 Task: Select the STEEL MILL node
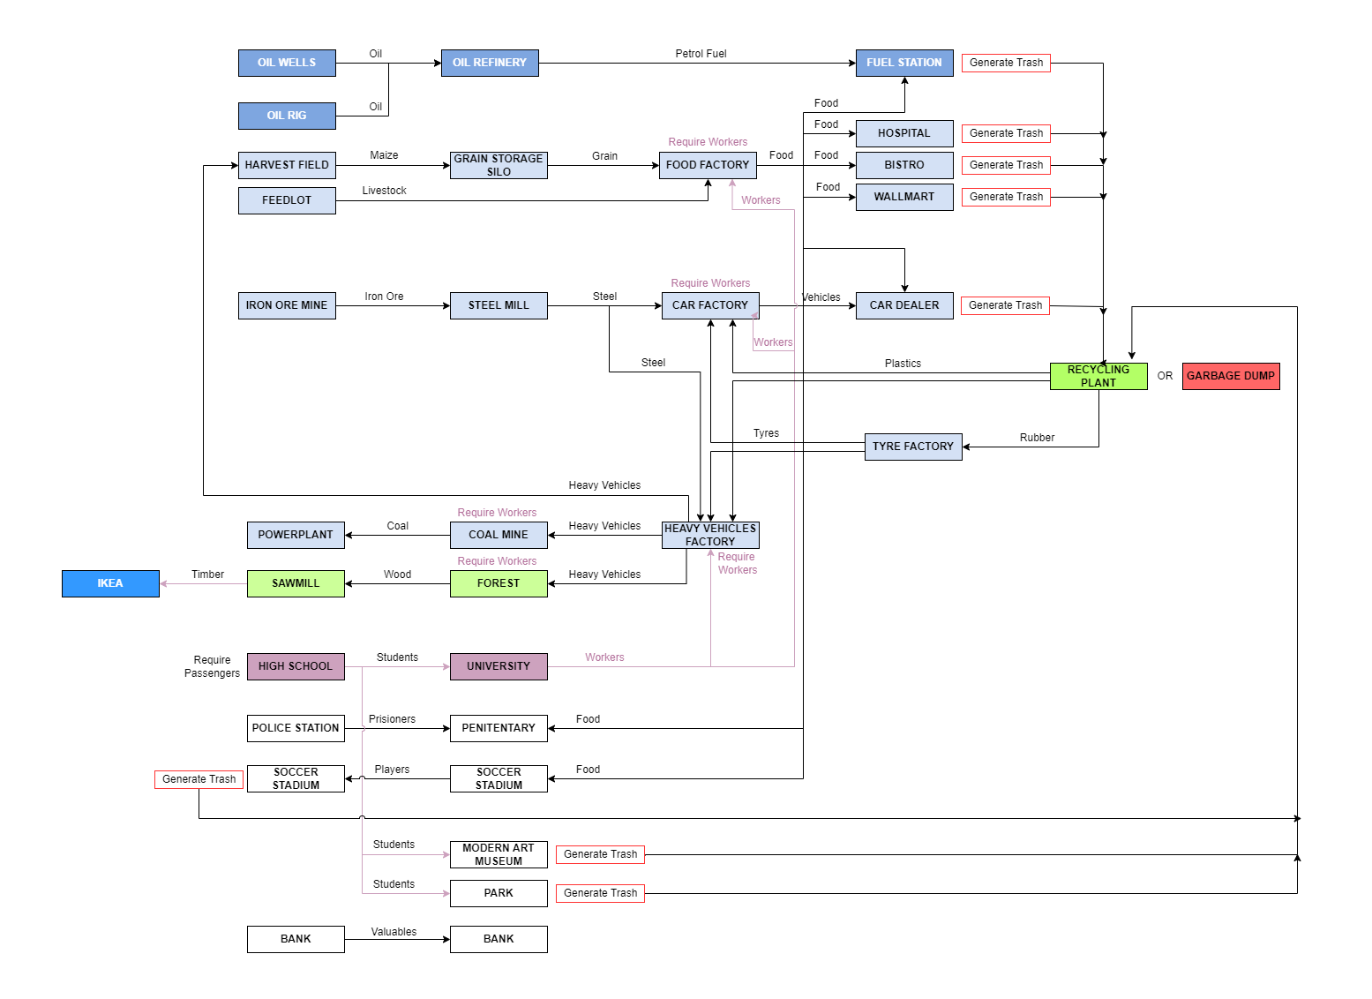[x=499, y=305]
